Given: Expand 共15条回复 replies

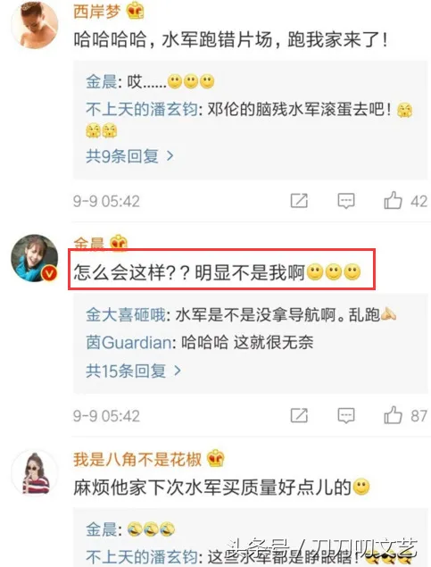Looking at the screenshot, I should coord(133,371).
